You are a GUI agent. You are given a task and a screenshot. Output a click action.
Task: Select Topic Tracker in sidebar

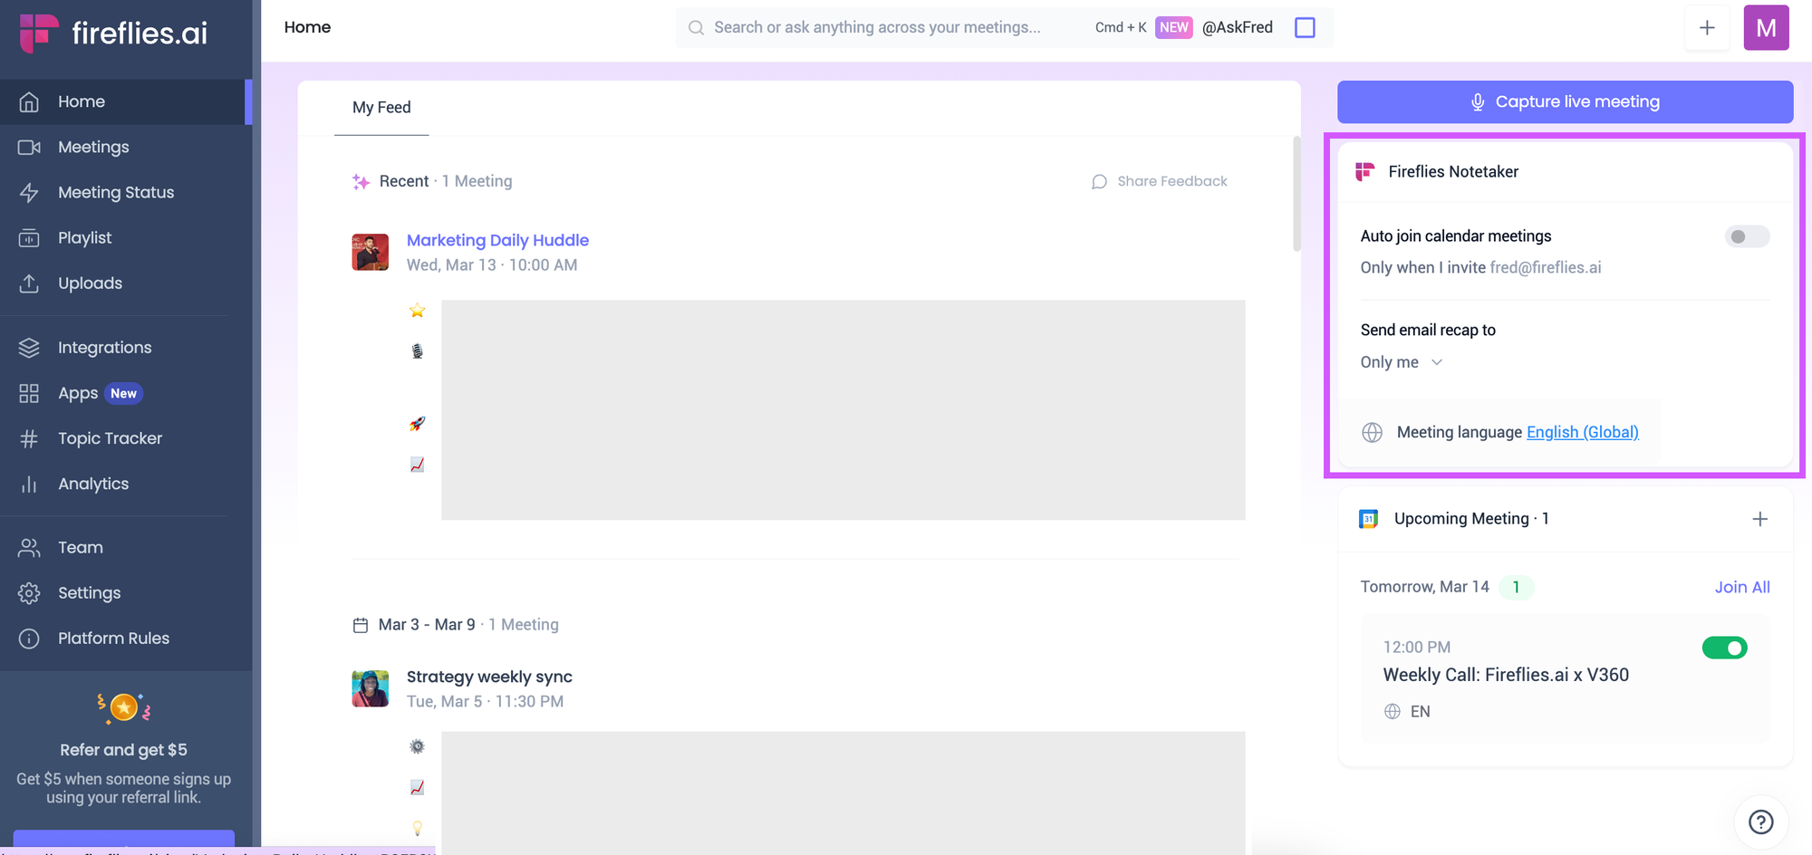coord(110,437)
